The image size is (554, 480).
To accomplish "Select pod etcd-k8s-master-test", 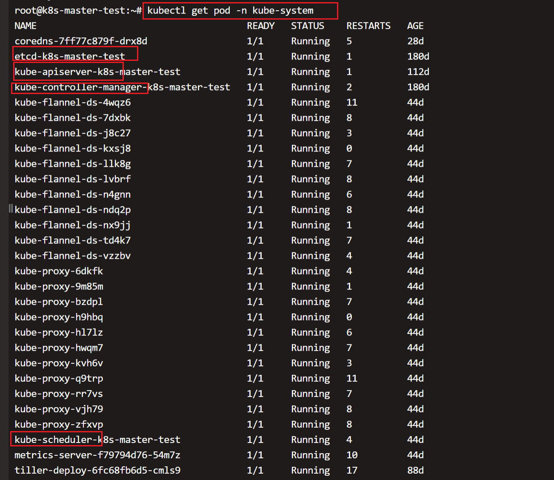I will (x=70, y=57).
